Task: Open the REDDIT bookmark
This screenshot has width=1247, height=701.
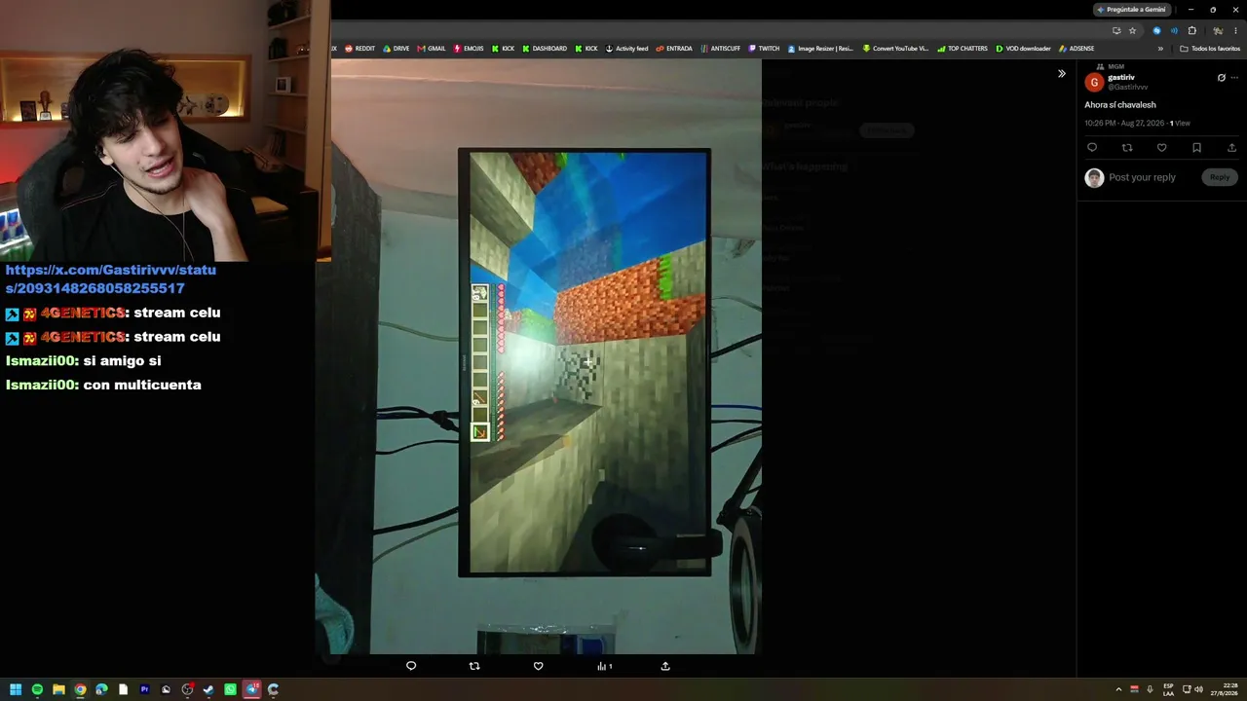Action: tap(359, 49)
